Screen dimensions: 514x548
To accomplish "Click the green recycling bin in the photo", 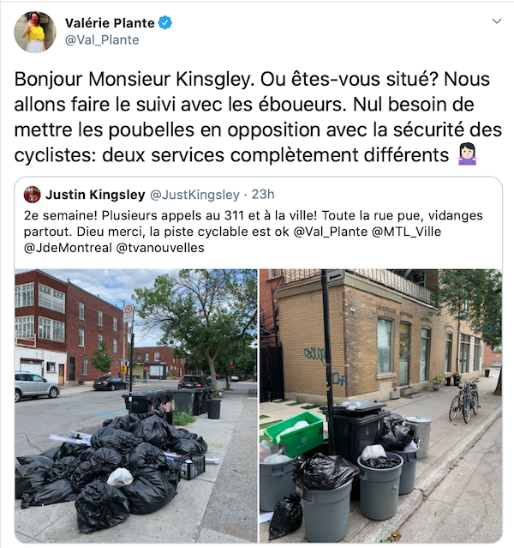I will [294, 434].
